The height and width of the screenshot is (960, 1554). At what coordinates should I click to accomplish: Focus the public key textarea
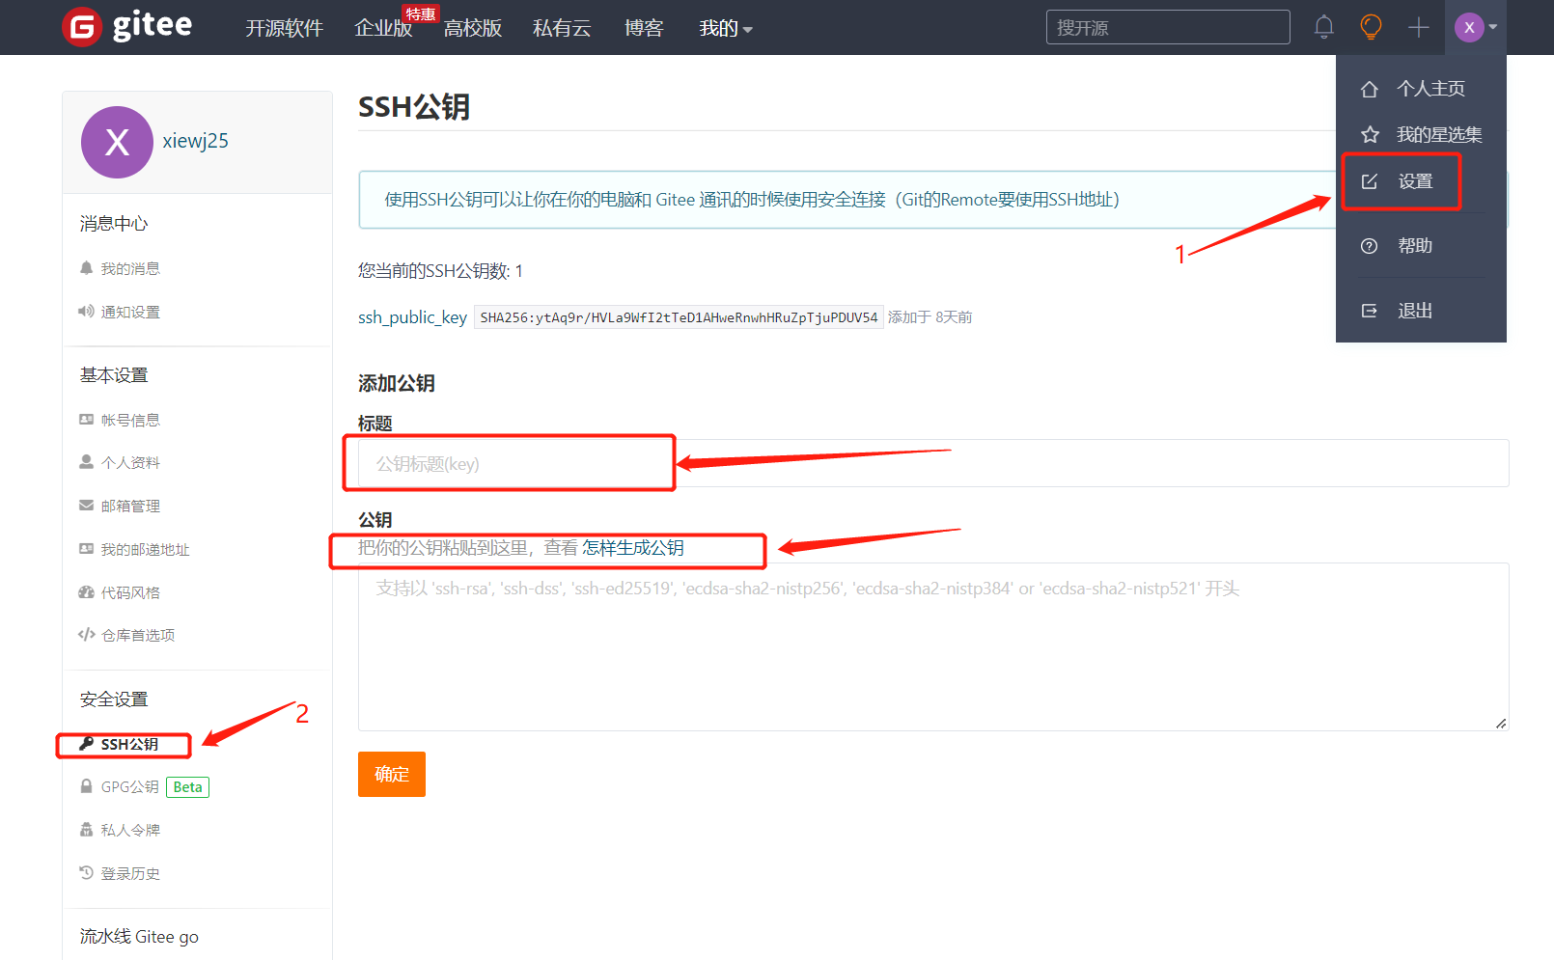pos(933,646)
